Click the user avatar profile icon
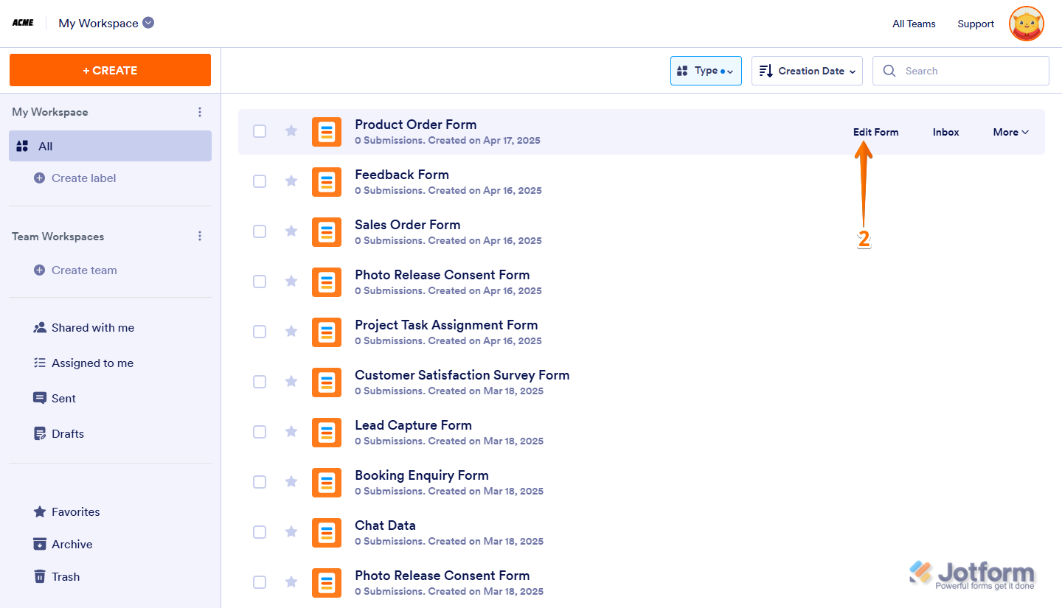Screen dimensions: 1062x608 tap(1026, 24)
